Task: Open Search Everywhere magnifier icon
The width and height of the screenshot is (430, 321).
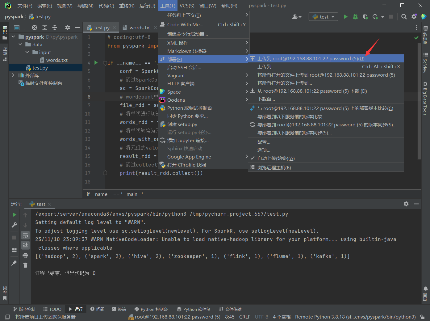Action: [x=404, y=17]
